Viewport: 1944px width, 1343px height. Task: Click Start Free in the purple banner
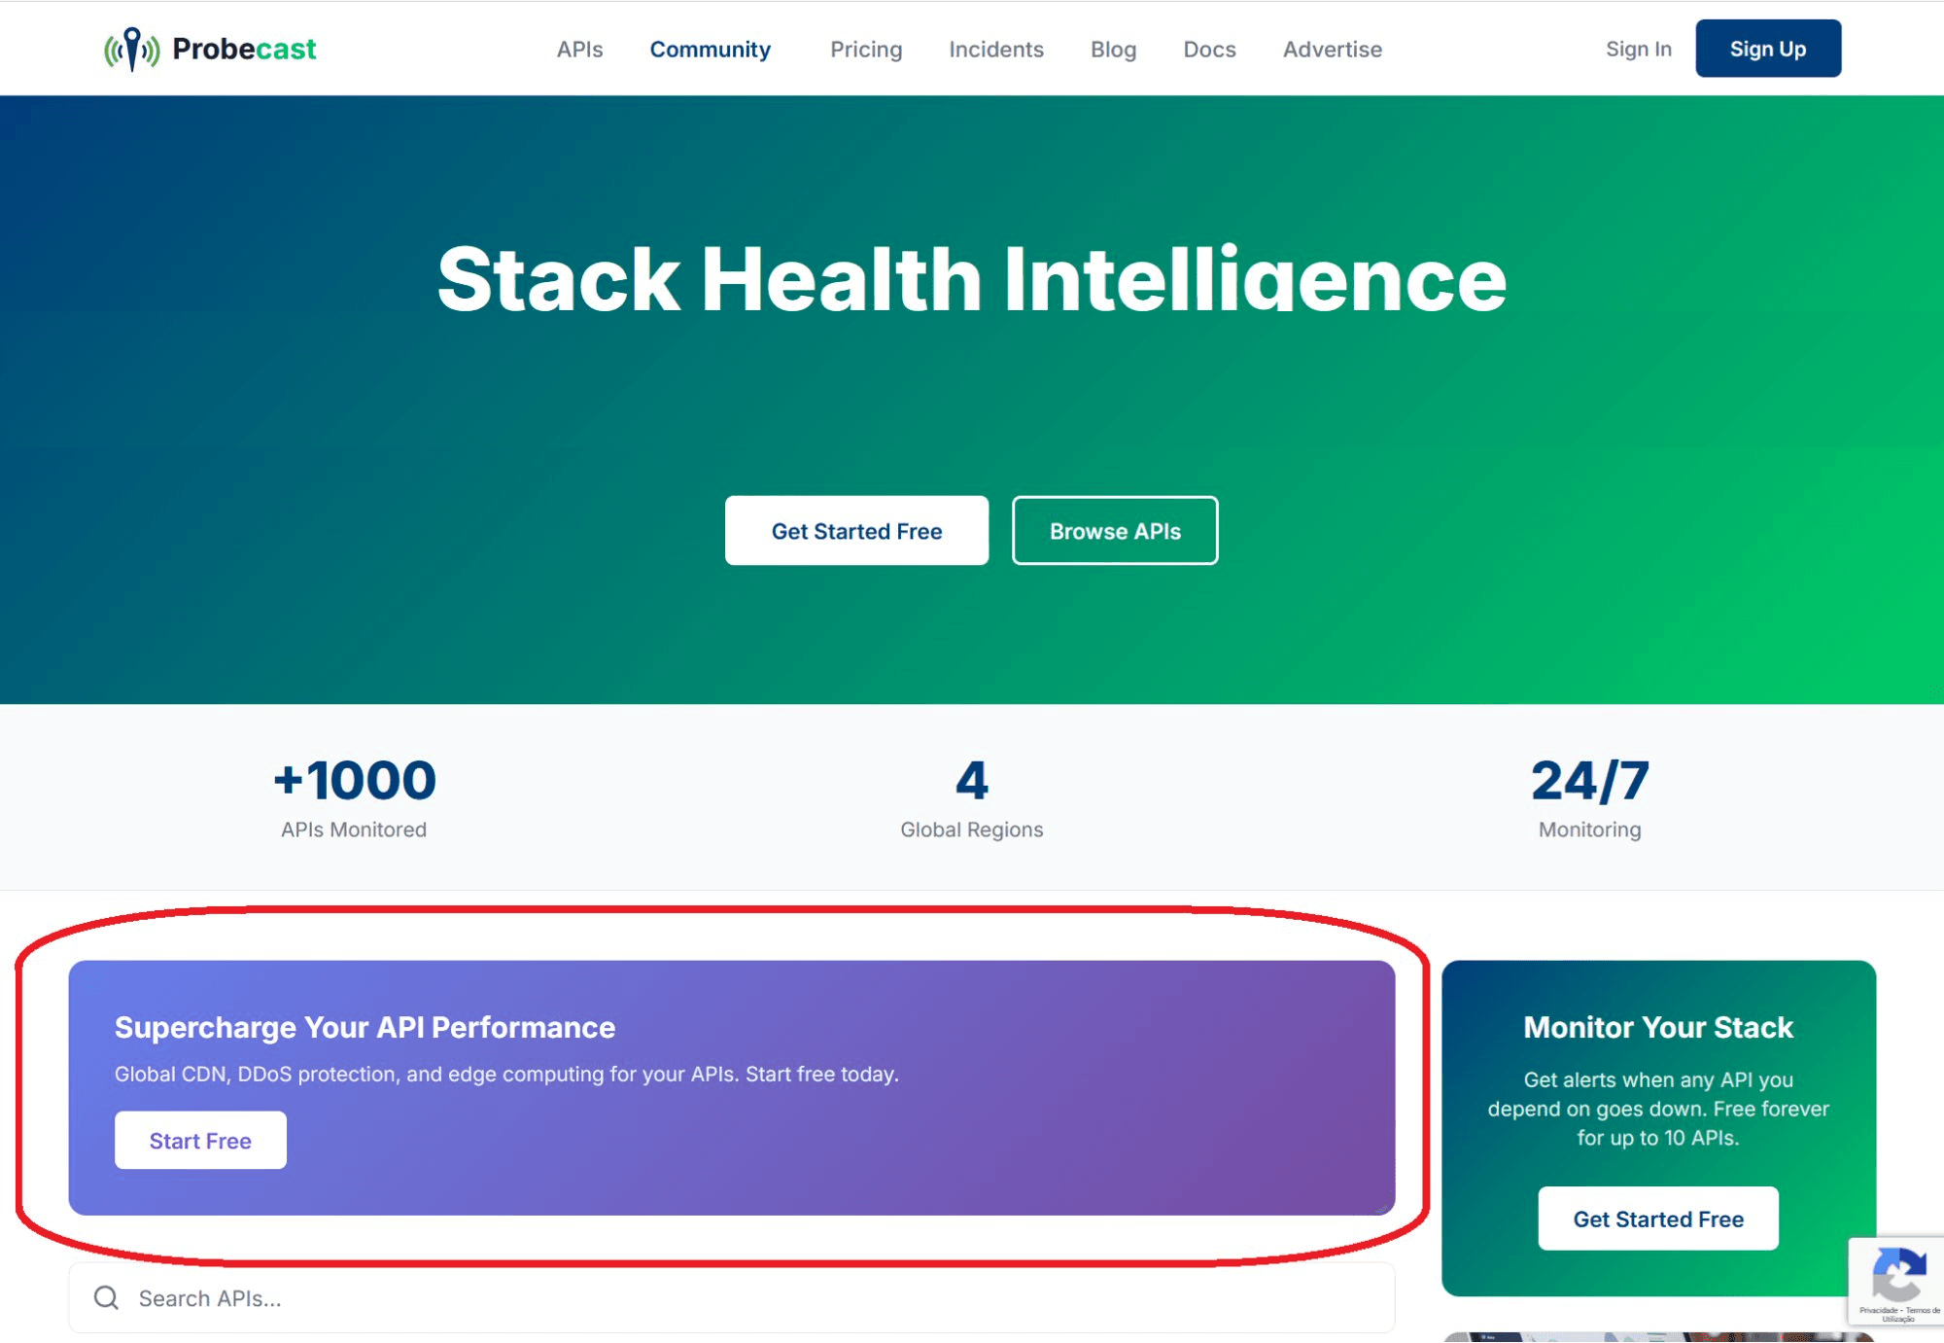(x=200, y=1140)
